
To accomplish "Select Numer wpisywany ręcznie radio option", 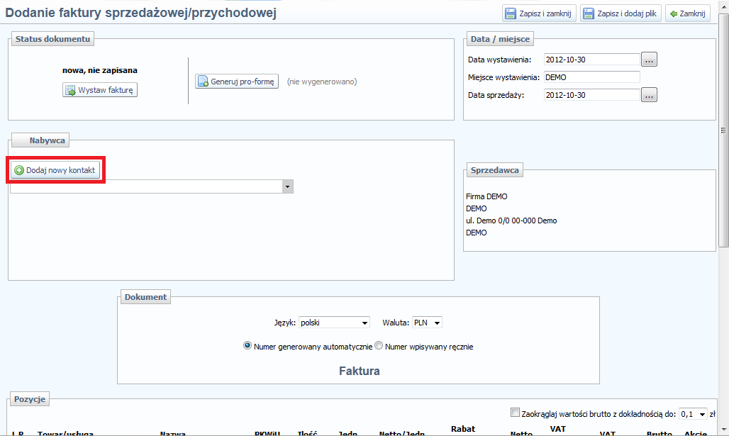I will click(379, 346).
